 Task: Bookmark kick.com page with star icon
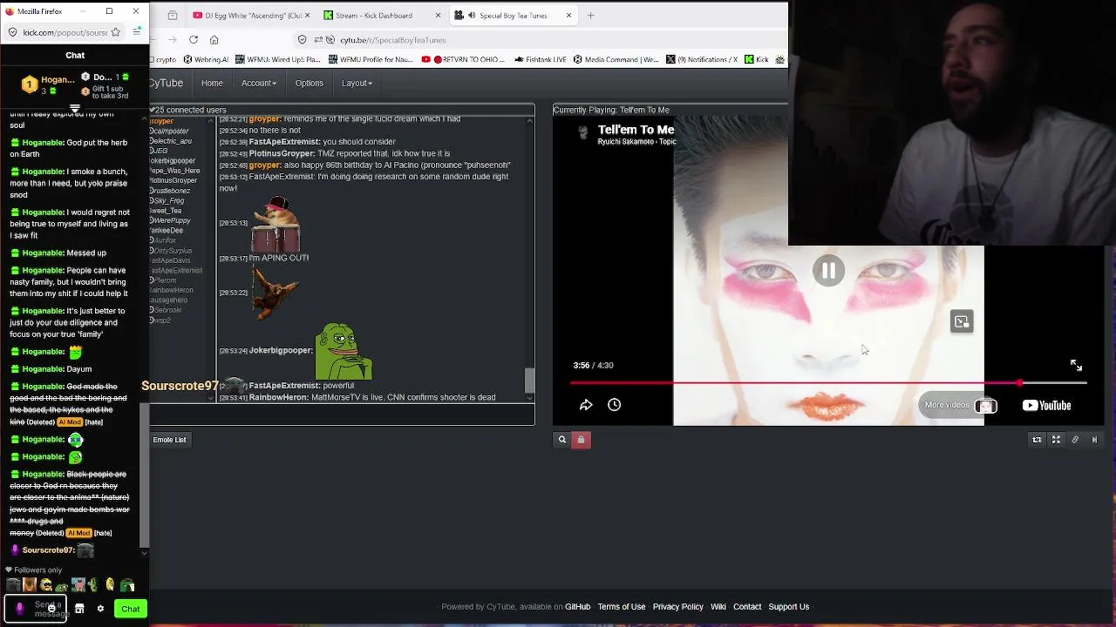114,32
